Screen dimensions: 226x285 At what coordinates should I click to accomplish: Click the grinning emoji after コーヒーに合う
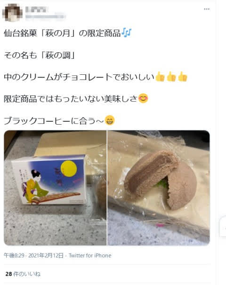[x=110, y=120]
